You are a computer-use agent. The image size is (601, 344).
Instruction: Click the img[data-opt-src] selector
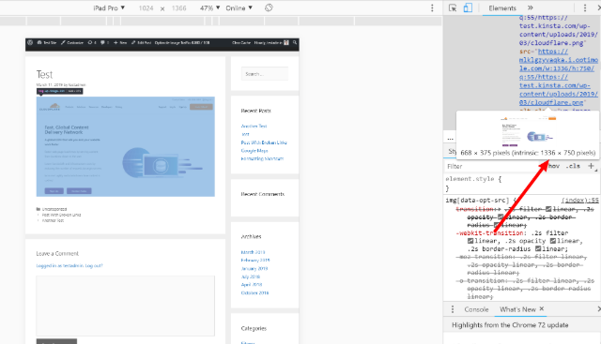point(477,201)
